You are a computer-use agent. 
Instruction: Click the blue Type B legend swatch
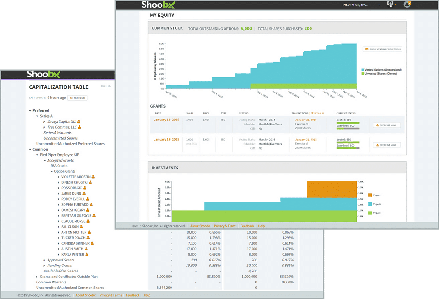point(370,204)
